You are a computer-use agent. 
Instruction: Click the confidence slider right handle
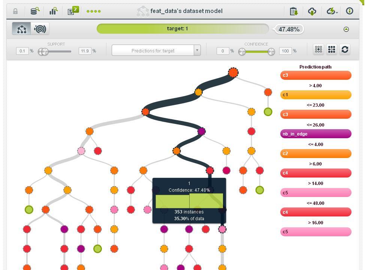[x=271, y=51]
